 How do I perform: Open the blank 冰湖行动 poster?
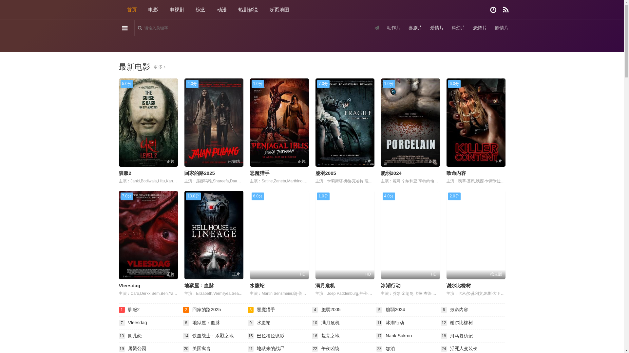pyautogui.click(x=410, y=235)
